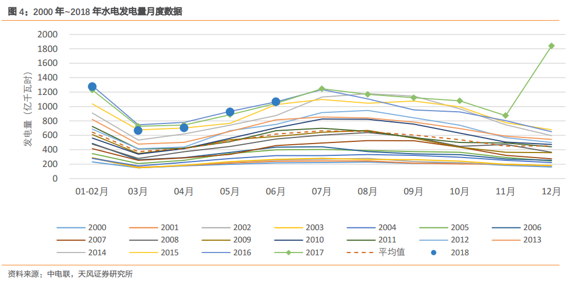Click the 08月 x-axis label

(x=367, y=192)
